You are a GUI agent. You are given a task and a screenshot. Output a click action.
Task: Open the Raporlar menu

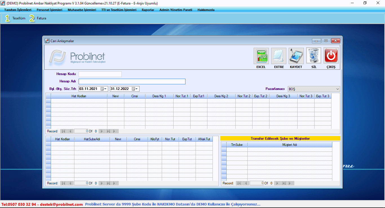click(x=148, y=10)
